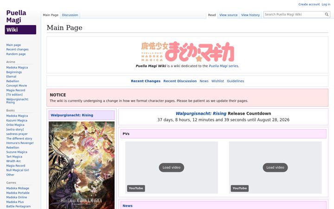Image resolution: width=334 pixels, height=209 pixels.
Task: Open Magia Record under Books
Action: [16, 166]
